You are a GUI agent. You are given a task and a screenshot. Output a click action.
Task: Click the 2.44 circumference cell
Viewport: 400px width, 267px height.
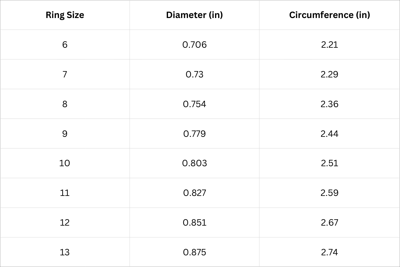[329, 134]
